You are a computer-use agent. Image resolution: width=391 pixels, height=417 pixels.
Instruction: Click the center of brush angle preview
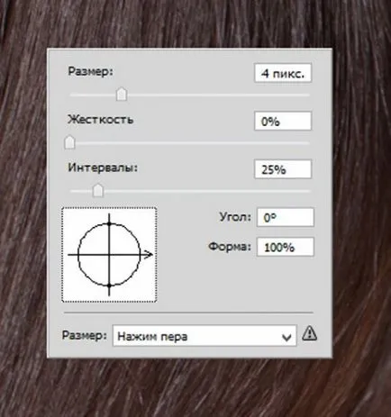(x=109, y=255)
